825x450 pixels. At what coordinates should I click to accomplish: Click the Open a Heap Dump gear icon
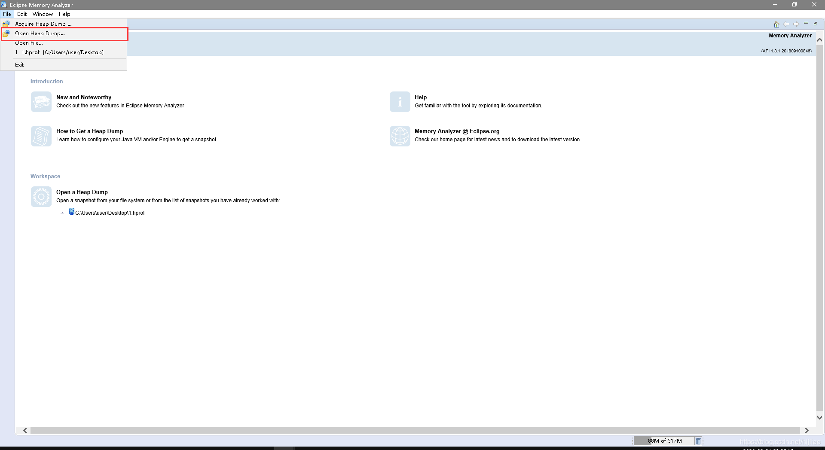(41, 197)
